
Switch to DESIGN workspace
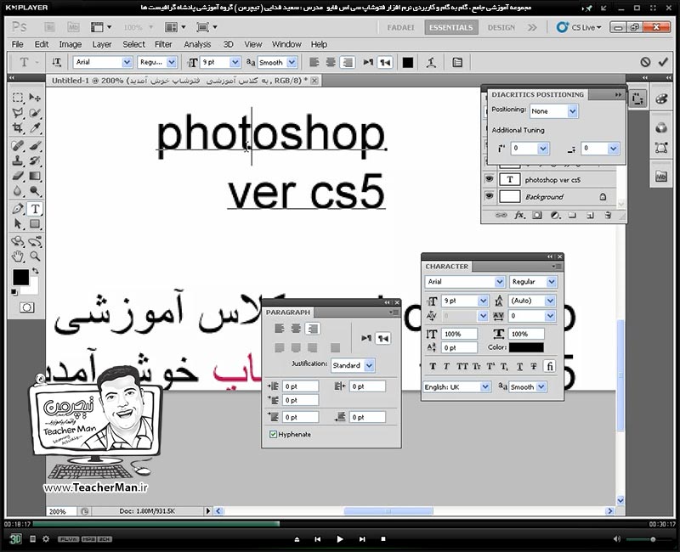[x=501, y=27]
